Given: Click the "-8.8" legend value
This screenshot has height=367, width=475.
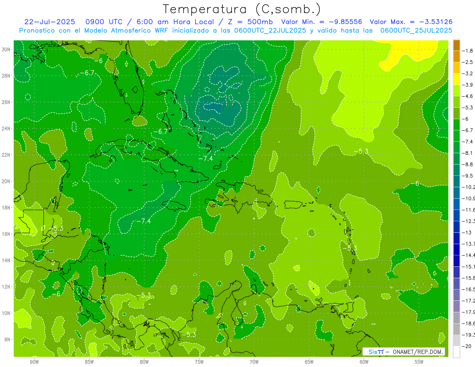Looking at the screenshot, I should pyautogui.click(x=468, y=164).
